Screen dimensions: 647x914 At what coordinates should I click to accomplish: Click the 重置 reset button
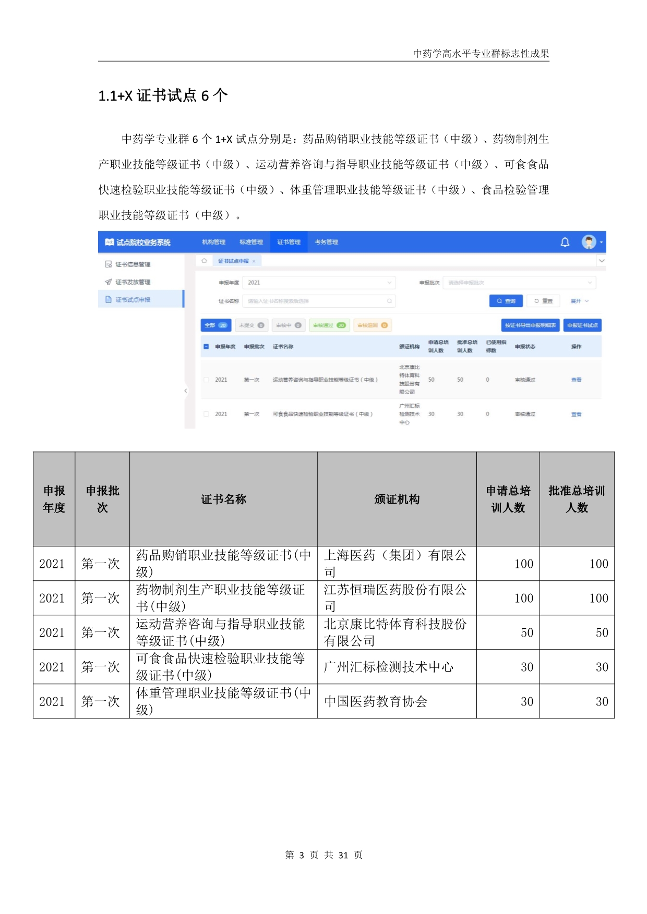tap(543, 301)
